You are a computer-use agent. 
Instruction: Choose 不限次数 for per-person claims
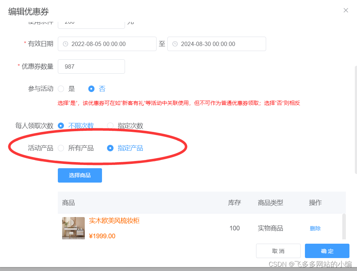[x=75, y=125]
